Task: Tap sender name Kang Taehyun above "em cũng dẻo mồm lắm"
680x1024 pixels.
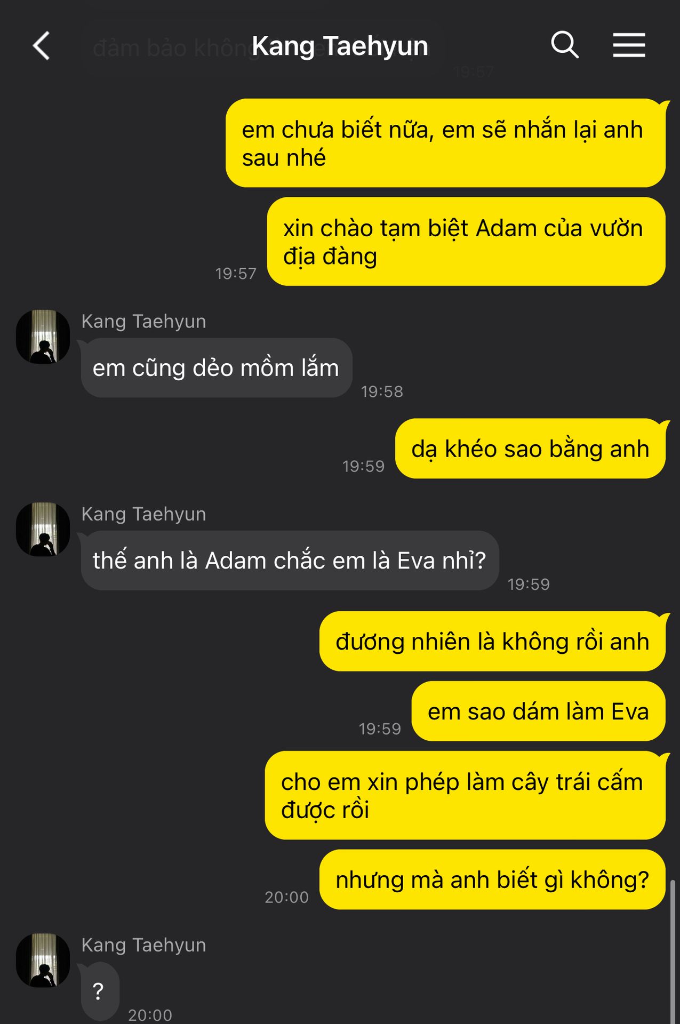Action: [143, 321]
